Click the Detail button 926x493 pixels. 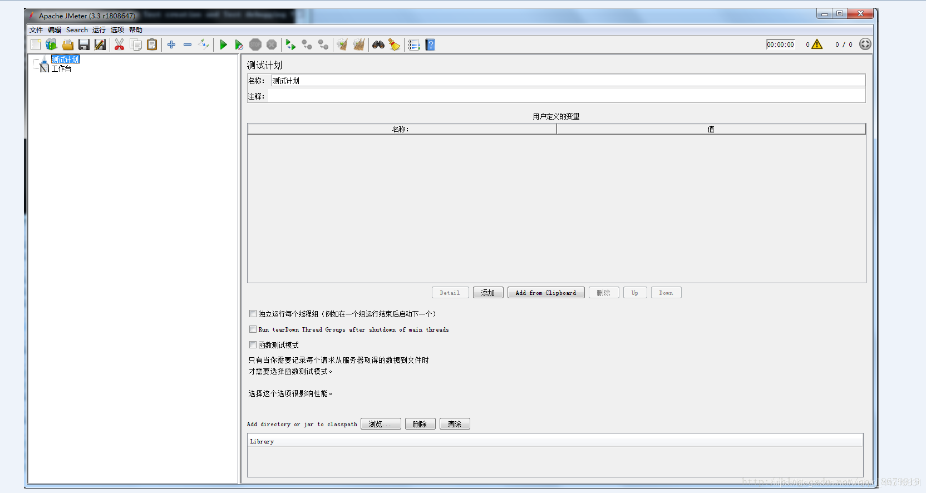(x=450, y=293)
